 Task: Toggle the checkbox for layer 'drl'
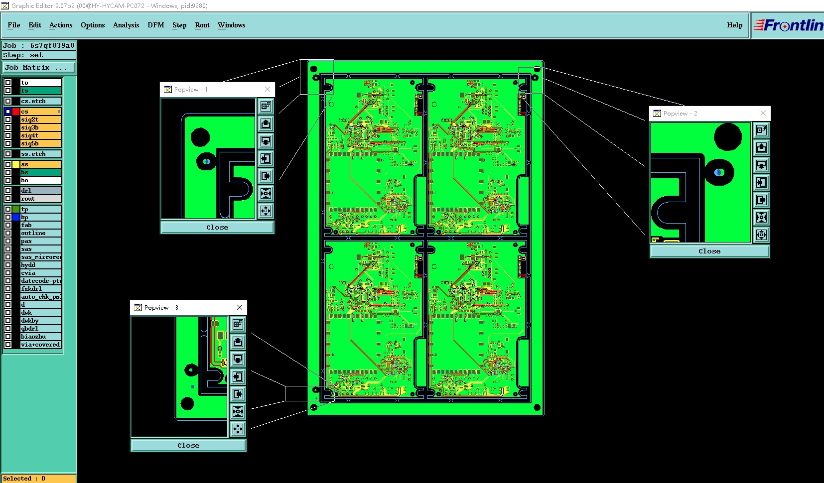point(8,191)
